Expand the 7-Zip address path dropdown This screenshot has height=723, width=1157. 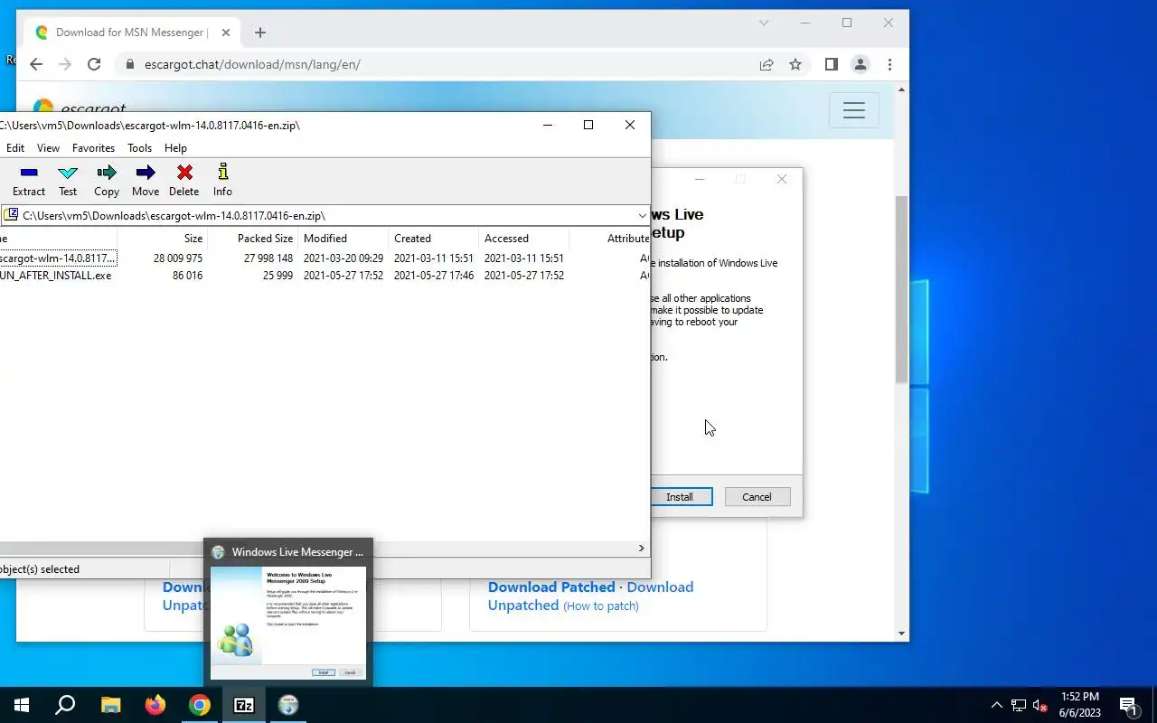point(642,216)
